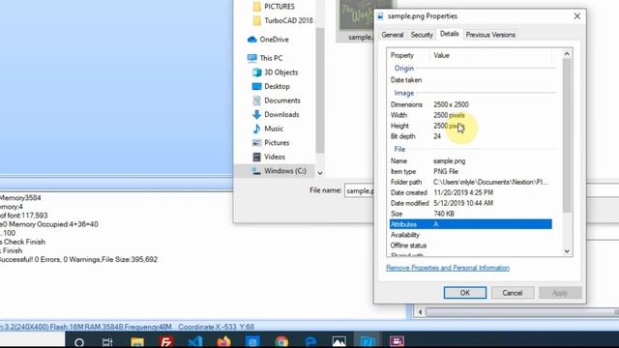Select the Details tab
This screenshot has width=619, height=348.
(449, 34)
